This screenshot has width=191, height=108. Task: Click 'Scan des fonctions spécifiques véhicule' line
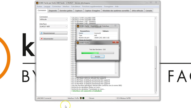click(x=96, y=86)
